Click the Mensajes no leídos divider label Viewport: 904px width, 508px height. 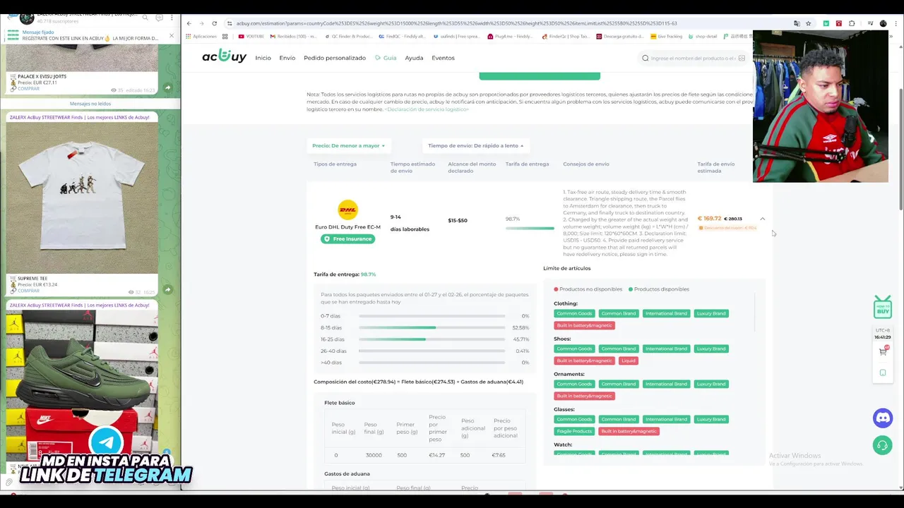tap(90, 104)
